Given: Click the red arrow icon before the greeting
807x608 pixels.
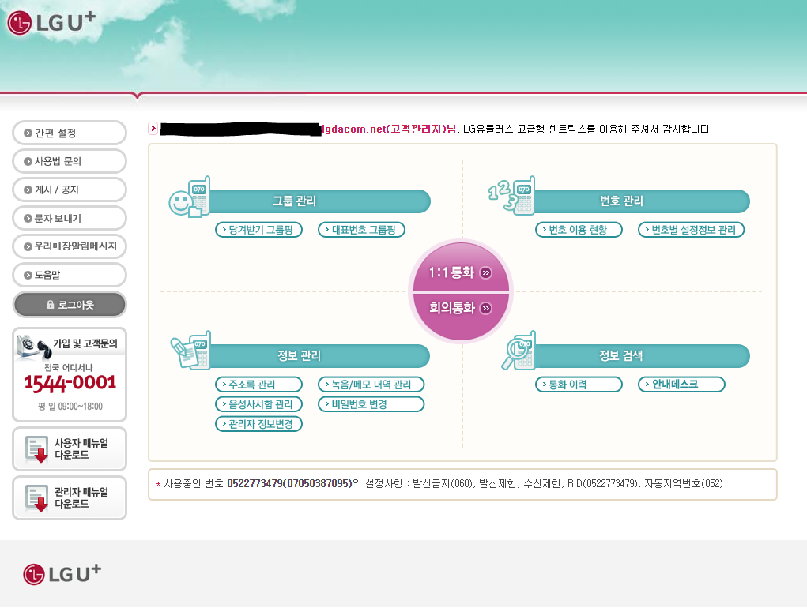Looking at the screenshot, I should click(x=153, y=129).
